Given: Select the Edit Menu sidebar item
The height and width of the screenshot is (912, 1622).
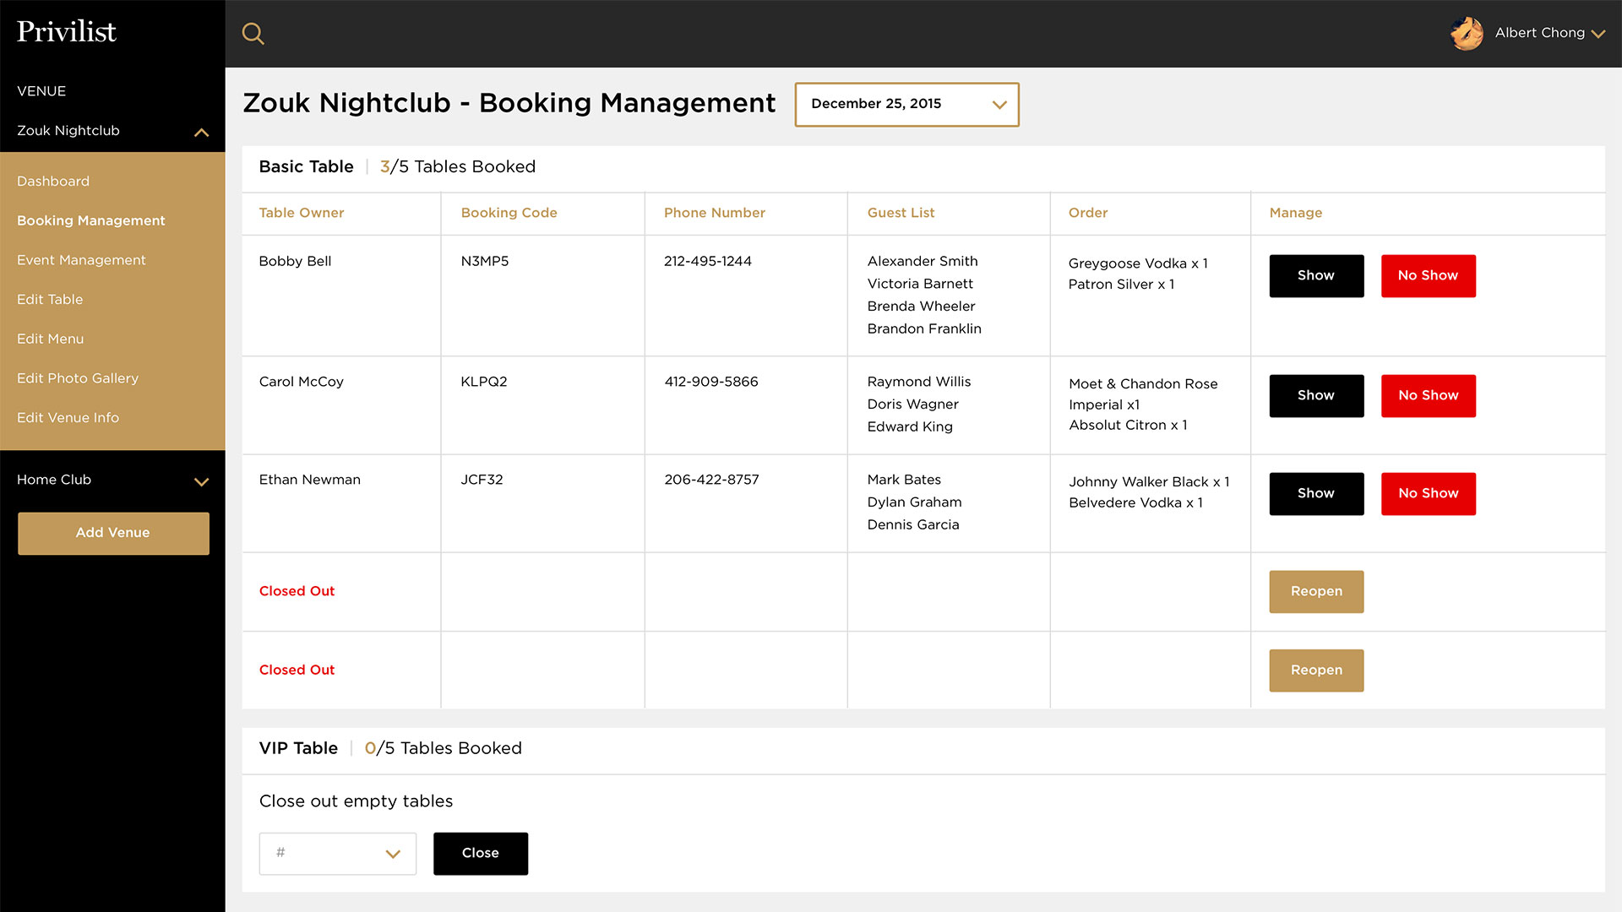Looking at the screenshot, I should tap(51, 339).
